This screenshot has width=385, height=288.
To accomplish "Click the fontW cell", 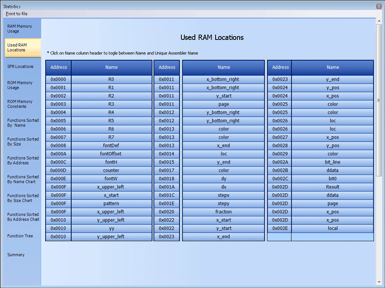I will pyautogui.click(x=112, y=179).
